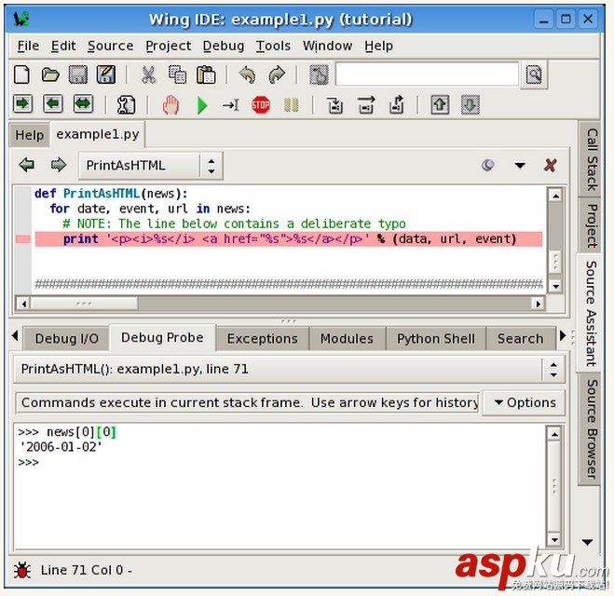Expand the stack frame selector dropdown
Screen dimensions: 614x596
[554, 370]
